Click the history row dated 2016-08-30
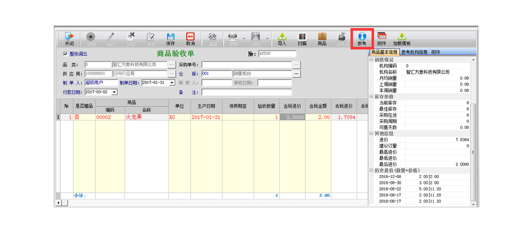523x235 pixels. [x=420, y=183]
